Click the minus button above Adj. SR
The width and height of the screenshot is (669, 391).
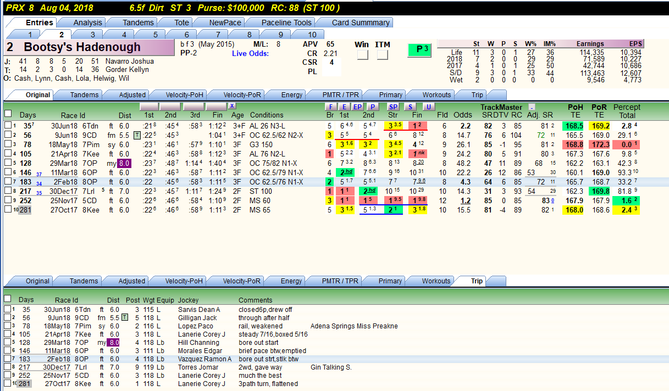(532, 107)
